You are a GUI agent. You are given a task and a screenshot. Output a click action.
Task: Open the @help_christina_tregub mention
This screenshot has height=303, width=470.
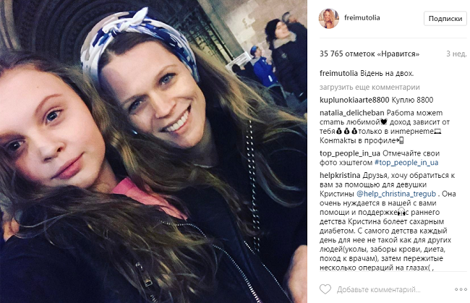[x=396, y=194]
